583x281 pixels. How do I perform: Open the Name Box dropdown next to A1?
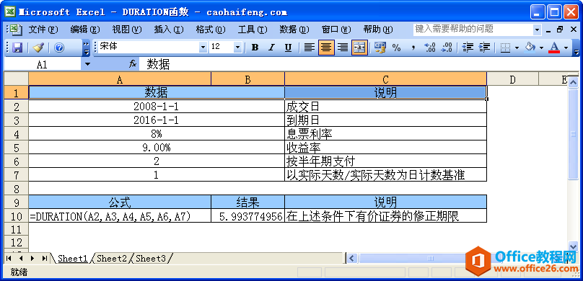(x=87, y=65)
